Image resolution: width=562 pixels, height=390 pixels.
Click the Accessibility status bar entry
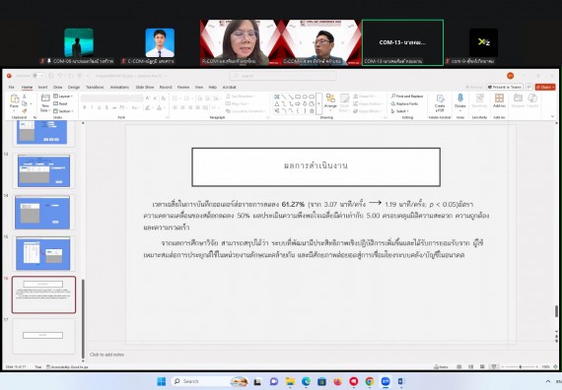click(x=67, y=367)
